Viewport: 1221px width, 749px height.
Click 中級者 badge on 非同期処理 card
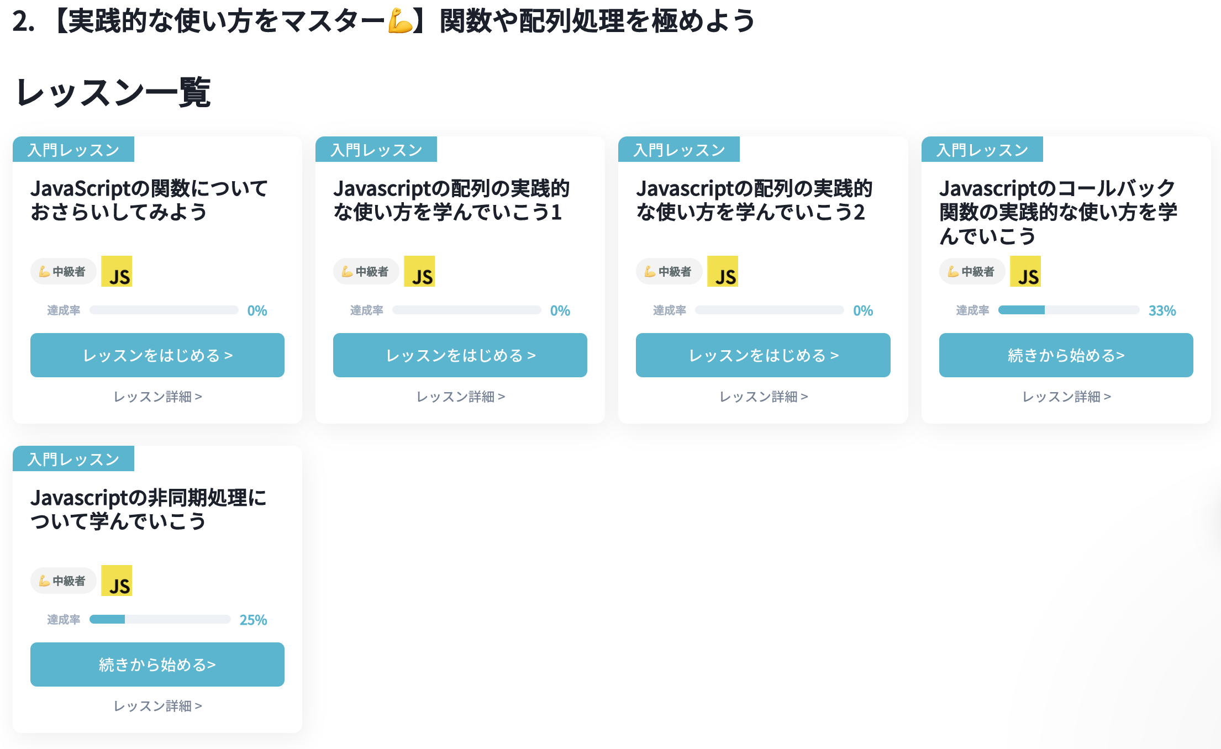click(63, 581)
